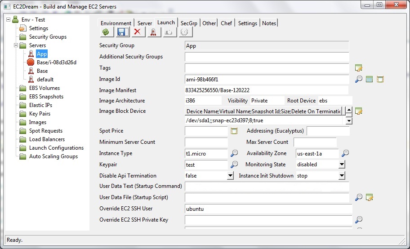Screen dimensions: 410x249
Task: Click the Security Groups folder icon
Action: pyautogui.click(x=23, y=36)
